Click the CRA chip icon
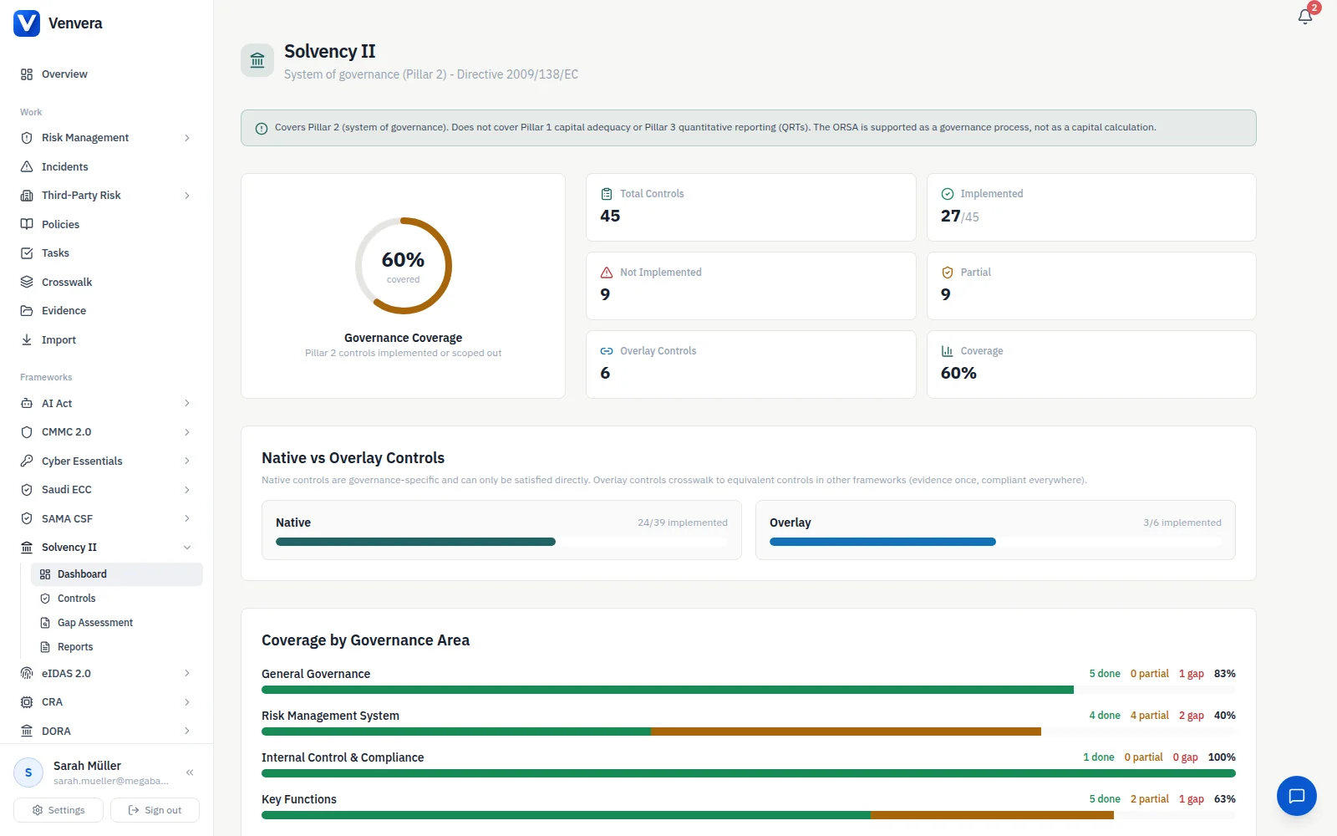1337x836 pixels. [27, 702]
